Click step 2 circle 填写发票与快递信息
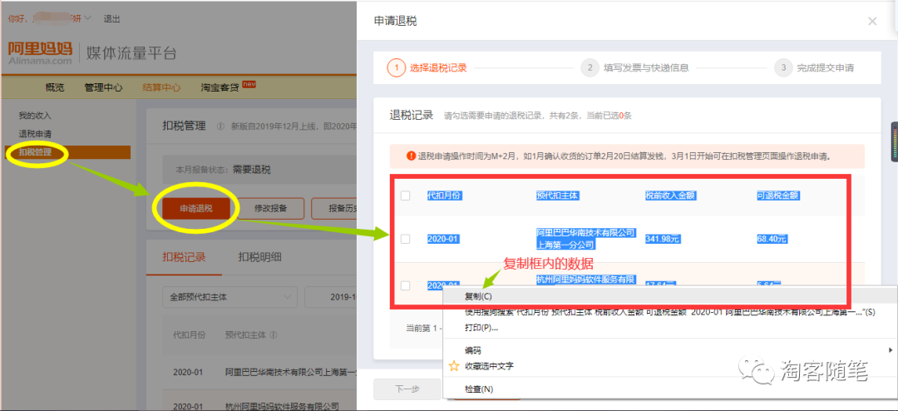 (590, 67)
